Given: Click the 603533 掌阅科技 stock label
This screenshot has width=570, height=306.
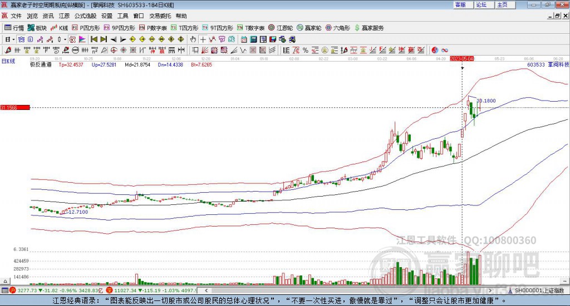Looking at the screenshot, I should click(548, 64).
